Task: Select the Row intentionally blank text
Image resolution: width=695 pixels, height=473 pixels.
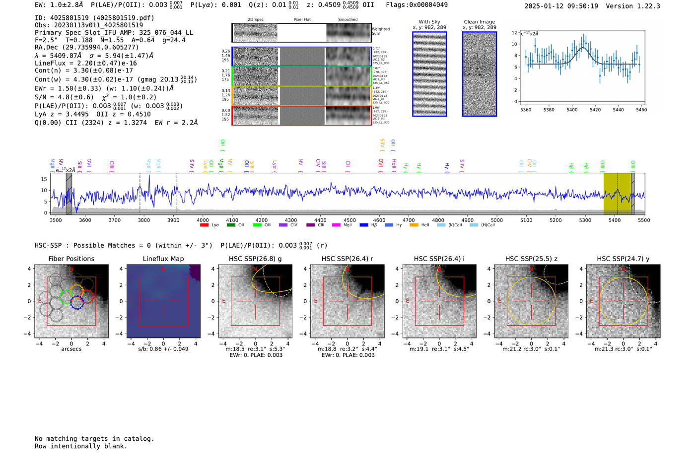Action: [81, 446]
